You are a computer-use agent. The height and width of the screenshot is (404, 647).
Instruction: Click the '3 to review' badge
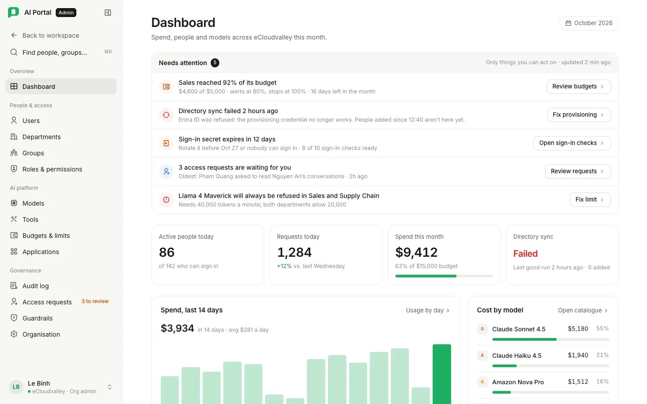pos(95,302)
